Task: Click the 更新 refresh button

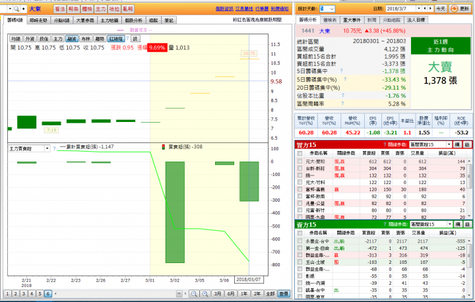Action: pos(460,9)
